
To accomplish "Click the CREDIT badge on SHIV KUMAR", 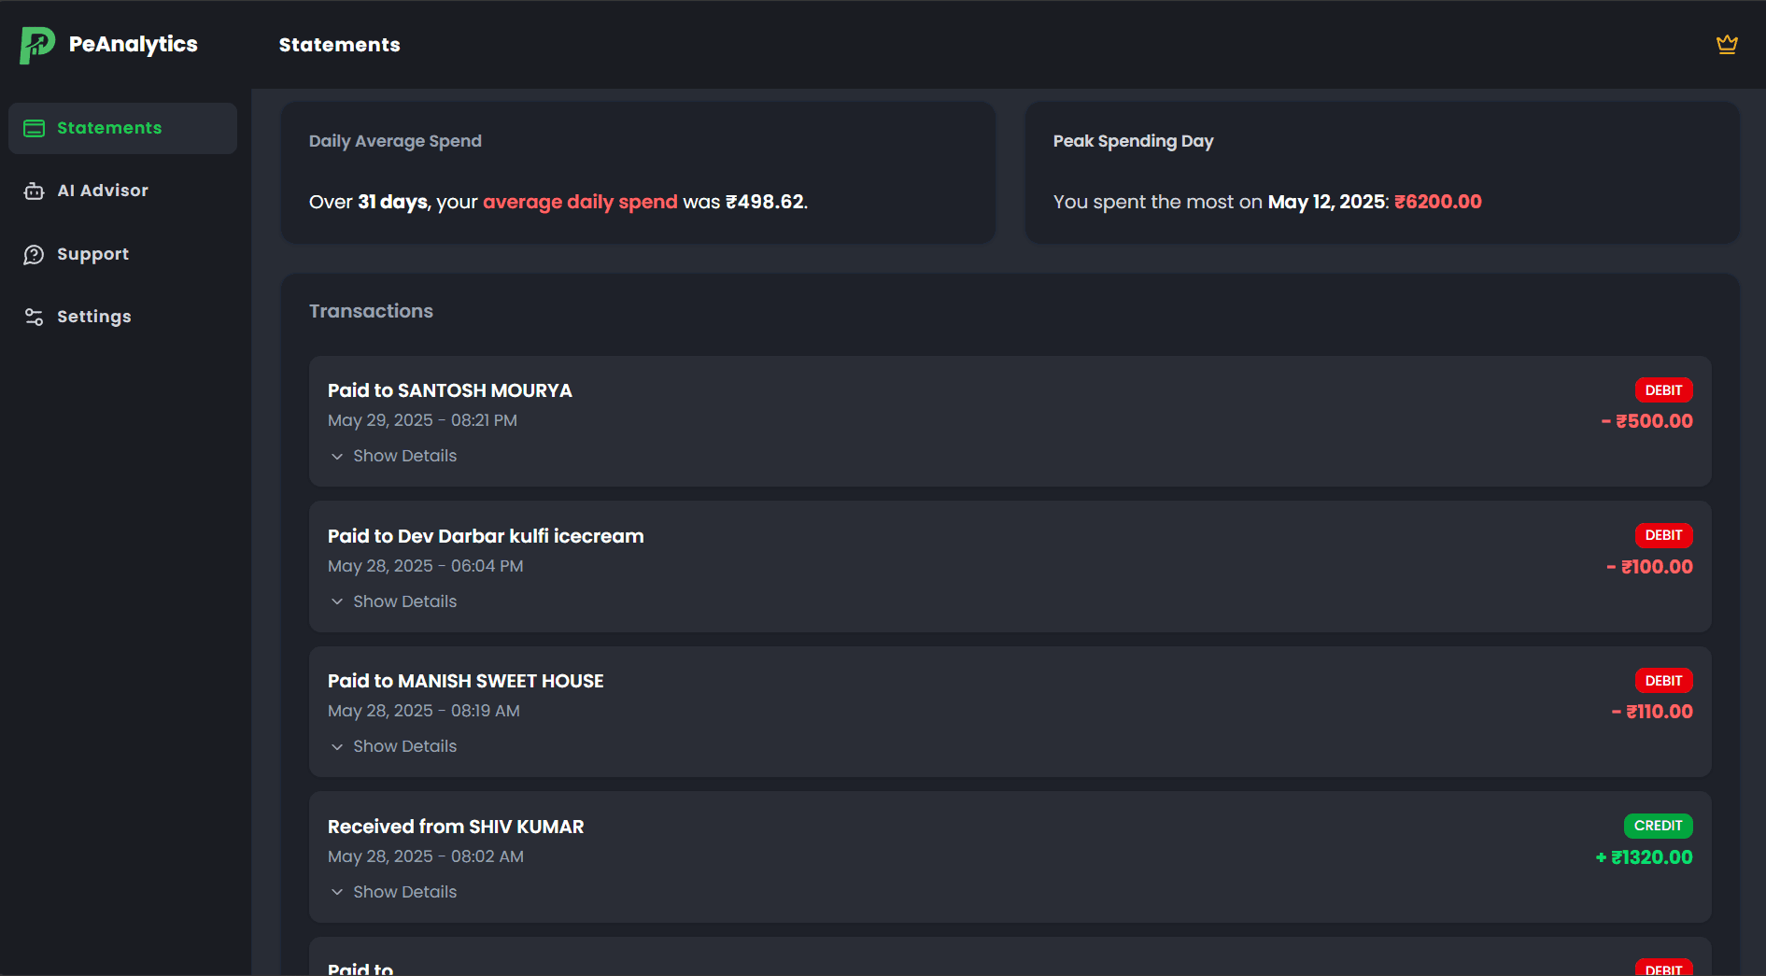I will [x=1658, y=826].
